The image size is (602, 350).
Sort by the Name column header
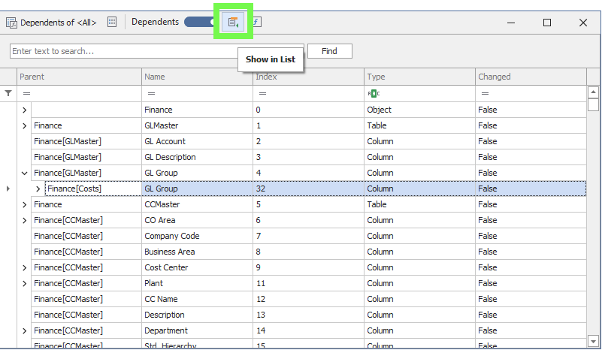(197, 77)
